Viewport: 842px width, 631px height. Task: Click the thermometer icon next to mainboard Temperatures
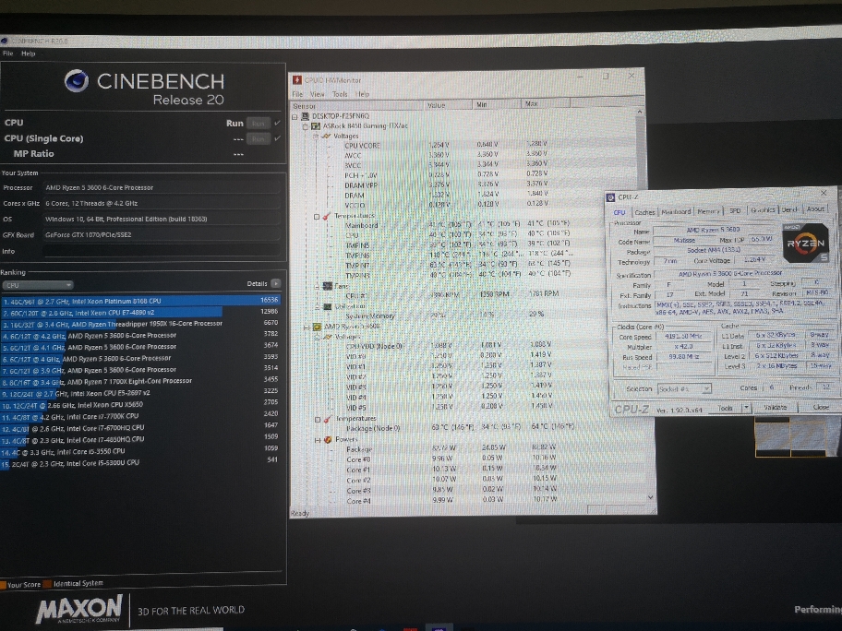tap(327, 216)
